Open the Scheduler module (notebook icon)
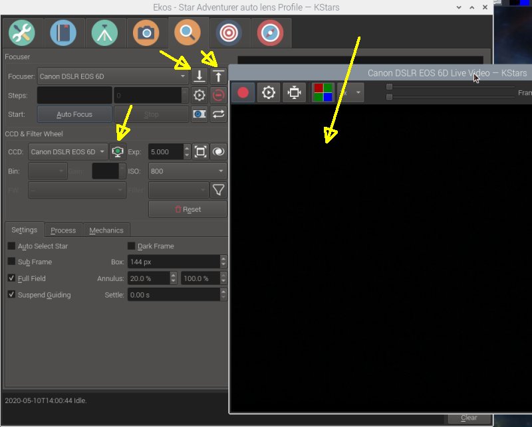Screen dimensions: 532x427 (x=63, y=33)
